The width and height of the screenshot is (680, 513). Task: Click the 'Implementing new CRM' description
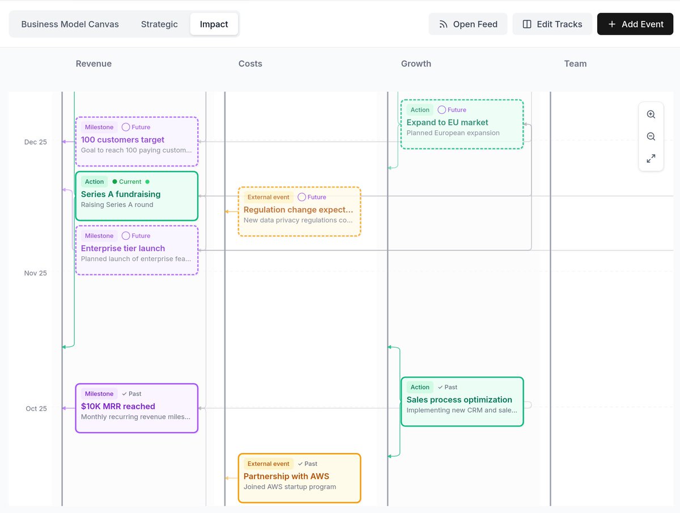462,410
